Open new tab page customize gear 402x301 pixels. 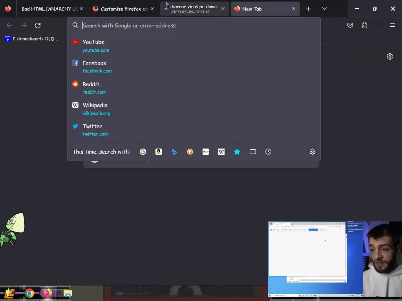coord(390,56)
